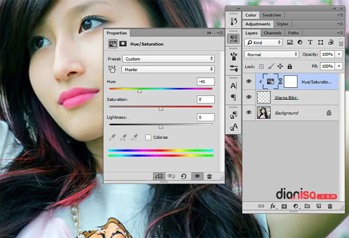This screenshot has width=349, height=238.
Task: Delete layer trash icon in Layers panel
Action: (x=330, y=206)
